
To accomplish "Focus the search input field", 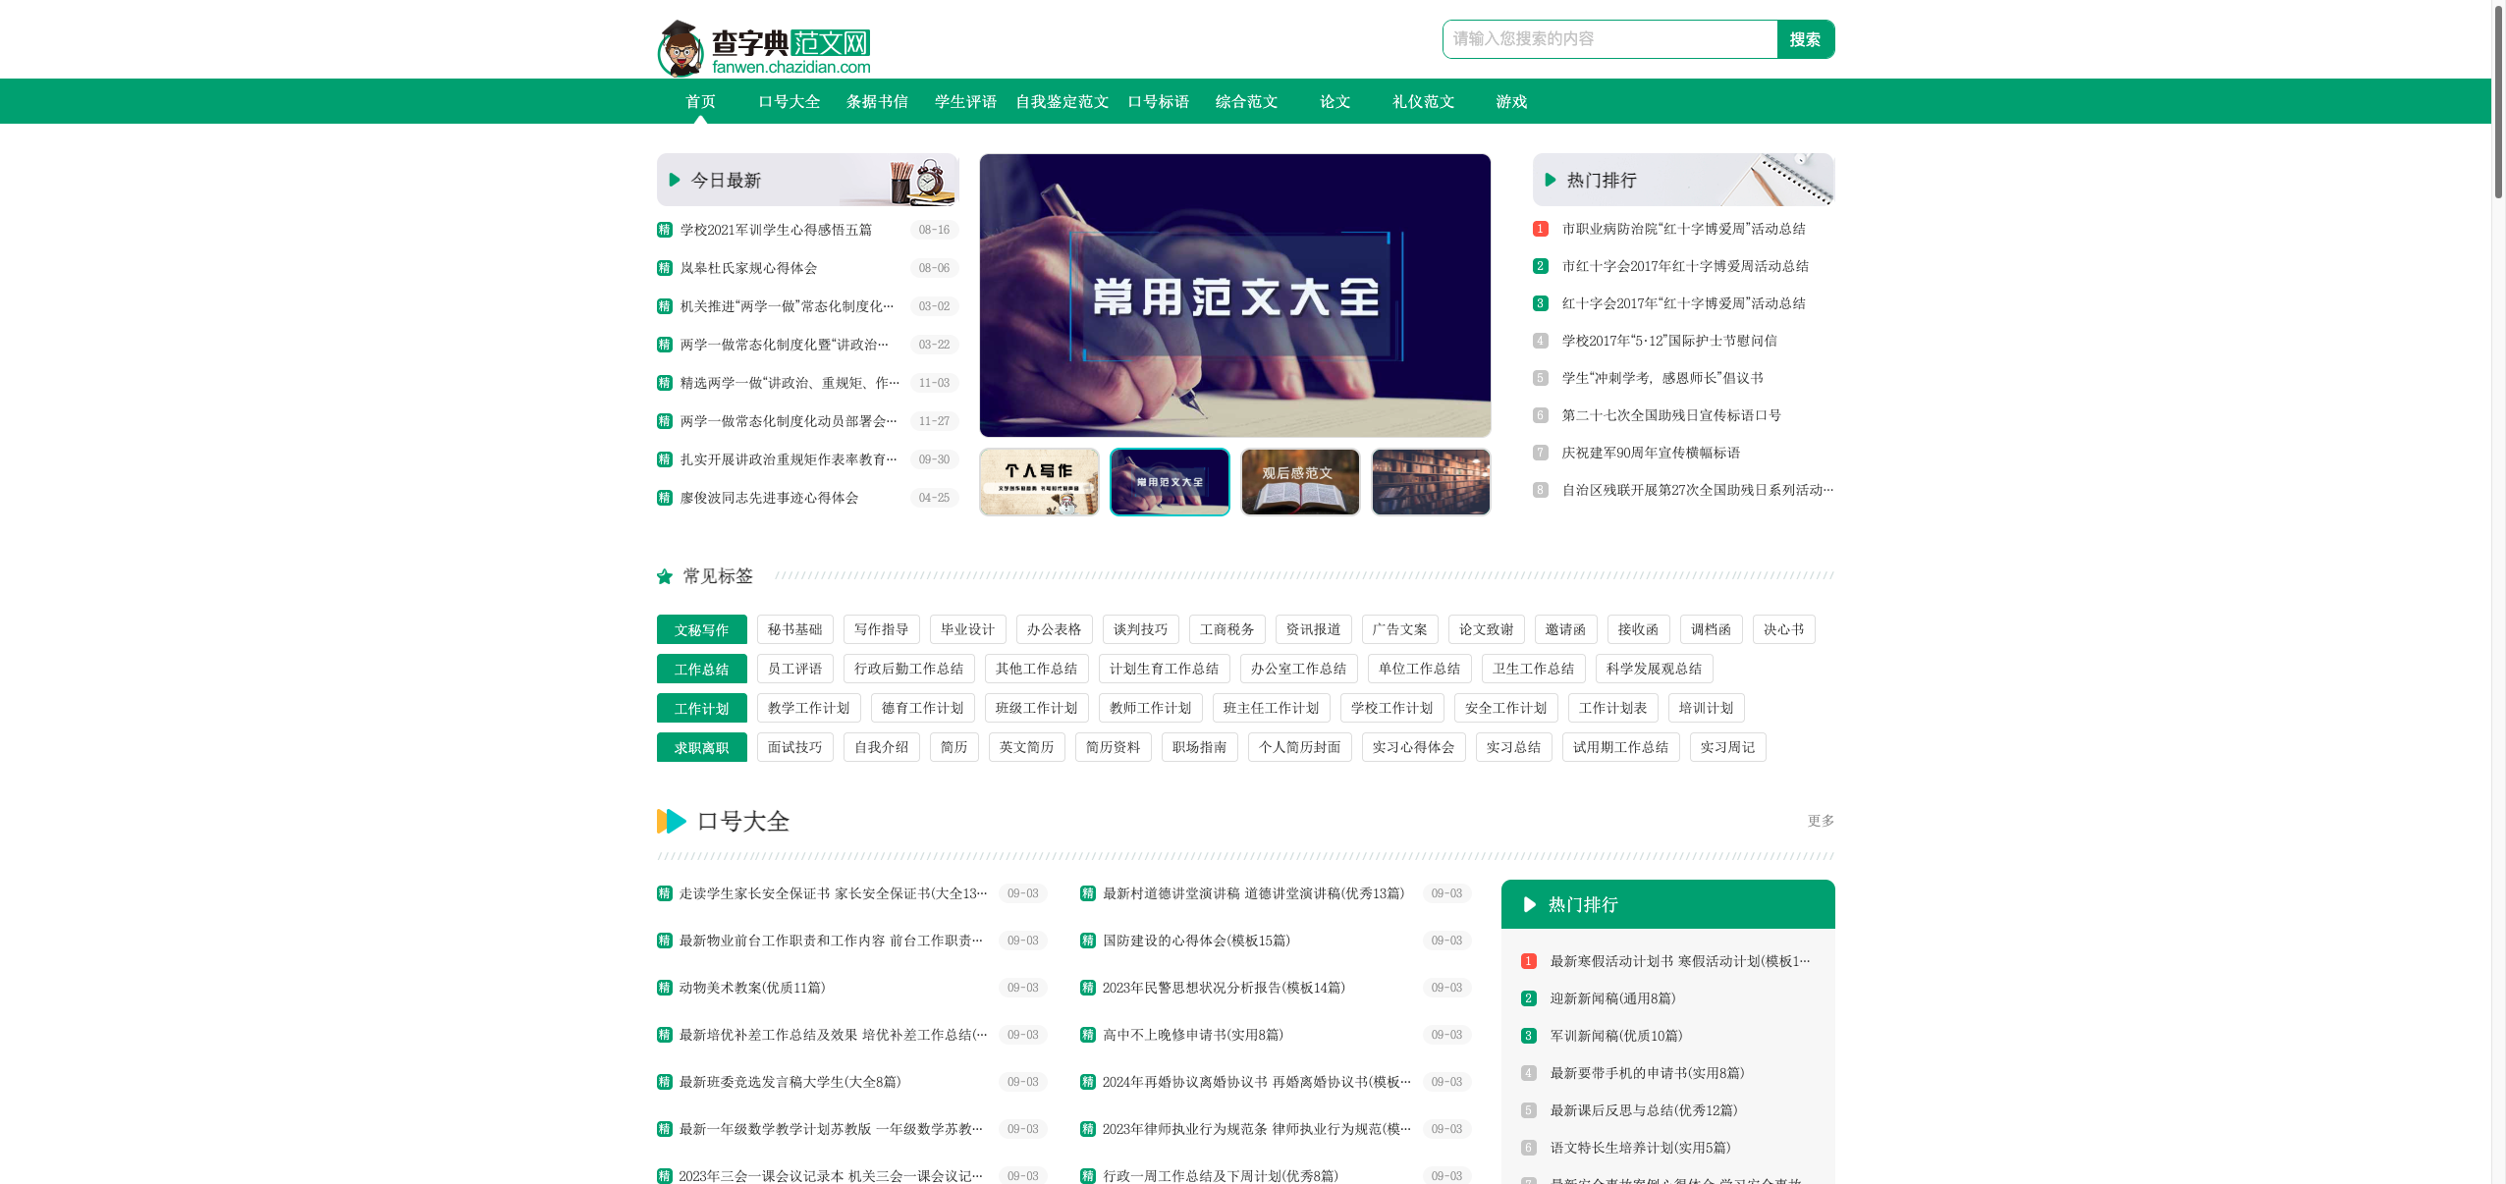I will click(1610, 39).
